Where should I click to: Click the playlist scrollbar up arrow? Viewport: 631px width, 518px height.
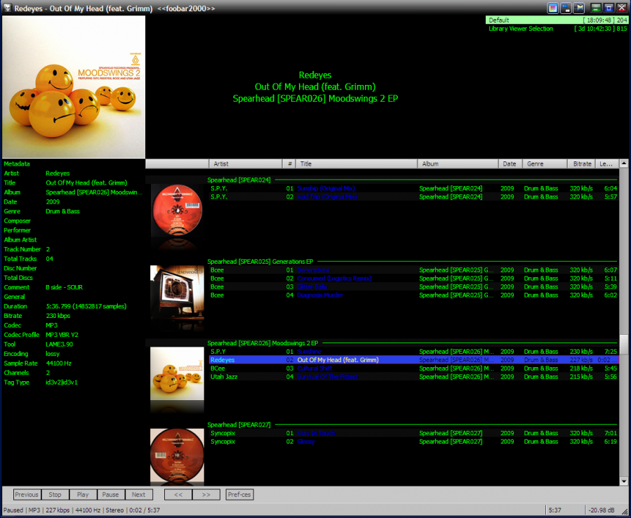624,164
